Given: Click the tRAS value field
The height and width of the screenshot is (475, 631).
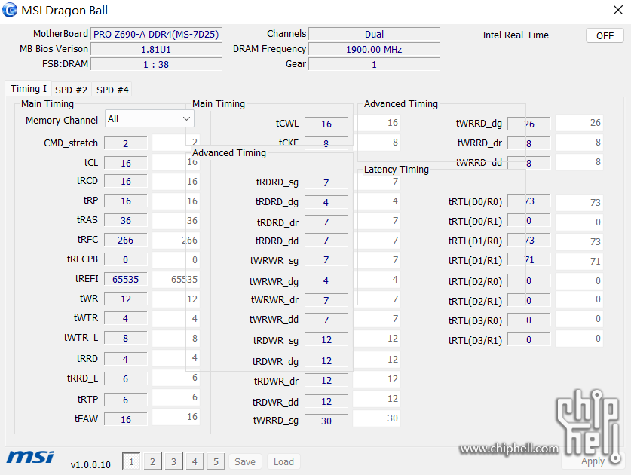Looking at the screenshot, I should 126,221.
